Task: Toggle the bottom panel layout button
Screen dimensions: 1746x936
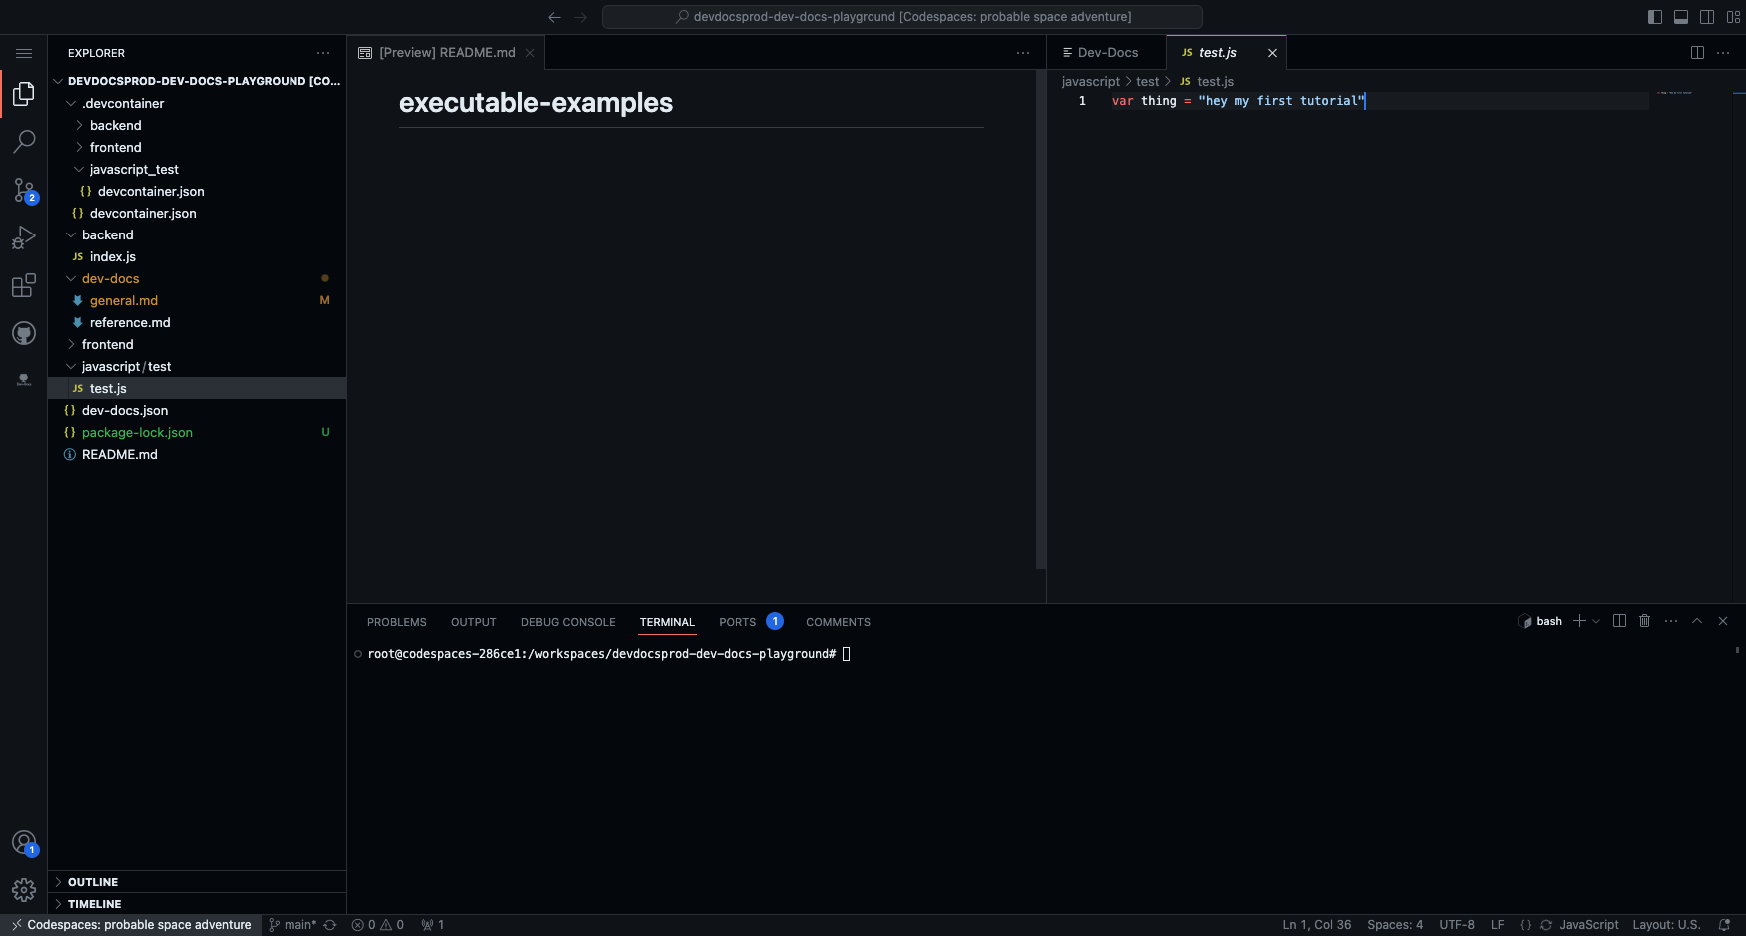Action: 1680,17
